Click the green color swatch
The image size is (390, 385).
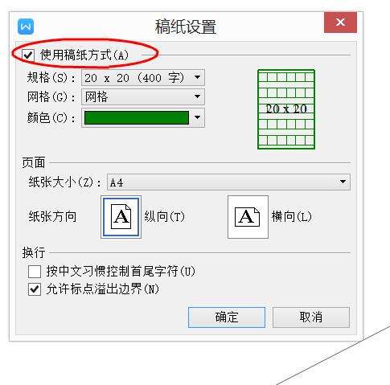click(x=137, y=117)
